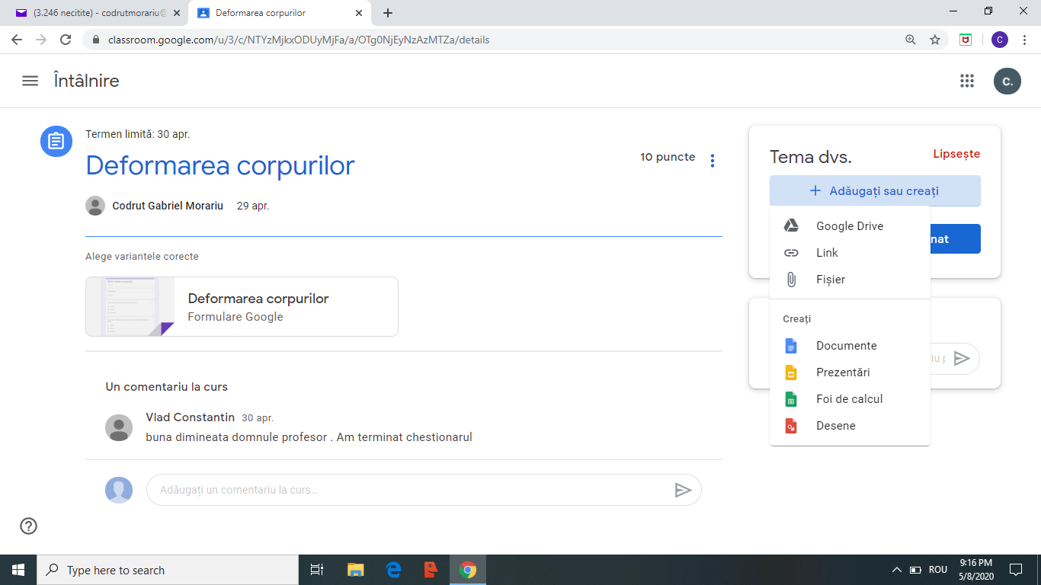The width and height of the screenshot is (1041, 585).
Task: Select Google Drive from the menu
Action: point(850,226)
